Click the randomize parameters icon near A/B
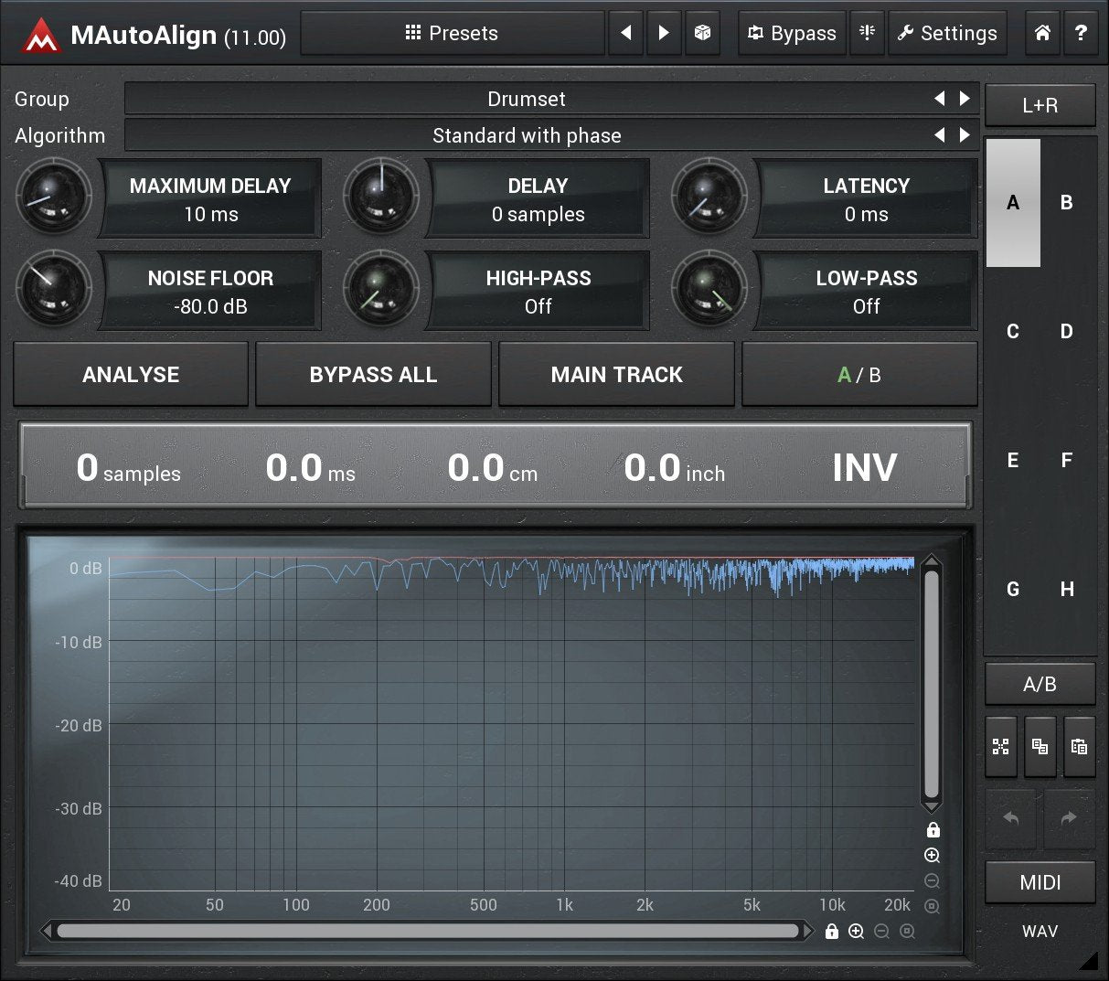 click(x=1000, y=746)
